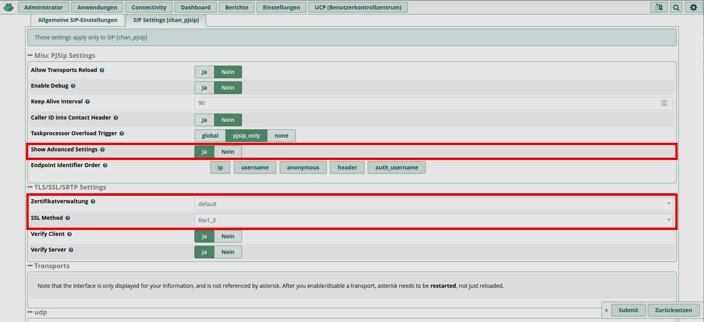
Task: Click the Zurücksetzen button
Action: point(673,310)
